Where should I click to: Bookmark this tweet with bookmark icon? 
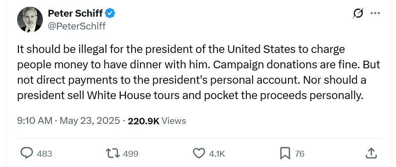(285, 153)
